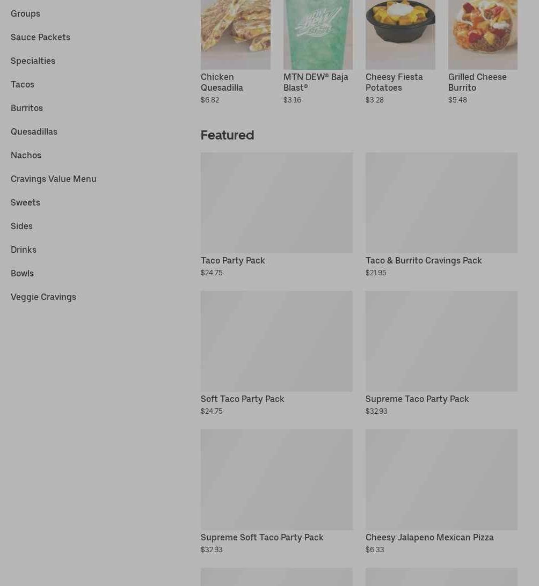Select Cheesy Jalapeno Mexican Pizza item
539x586 pixels.
441,492
